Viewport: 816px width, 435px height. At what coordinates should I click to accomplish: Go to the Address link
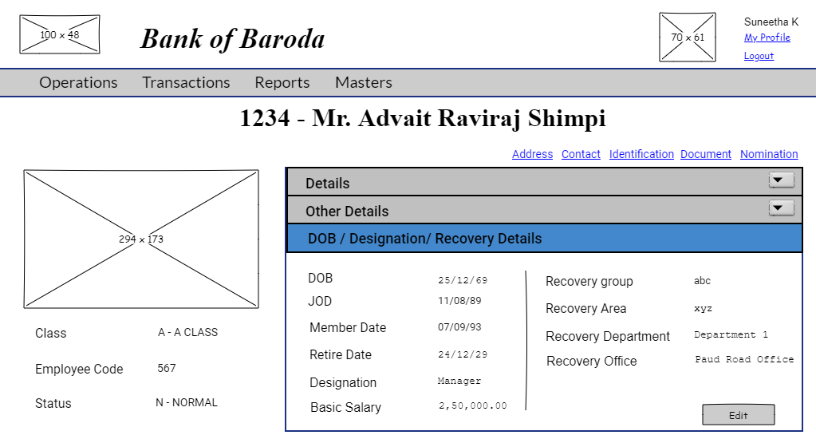532,154
